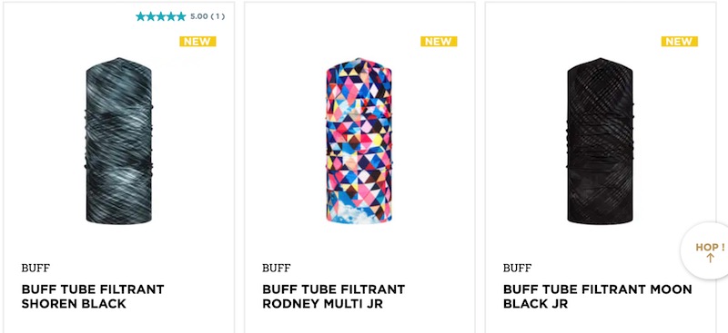
Task: Open BUFF TUBE FILTRANT MOON BLACK JR title
Action: click(598, 297)
